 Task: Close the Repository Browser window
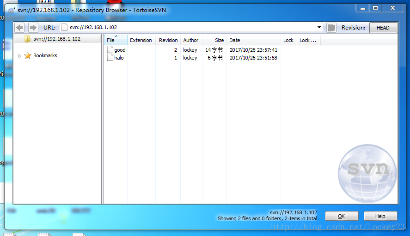pyautogui.click(x=392, y=8)
